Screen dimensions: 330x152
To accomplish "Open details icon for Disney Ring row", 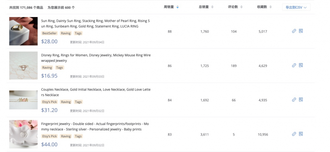I will pos(301,65).
